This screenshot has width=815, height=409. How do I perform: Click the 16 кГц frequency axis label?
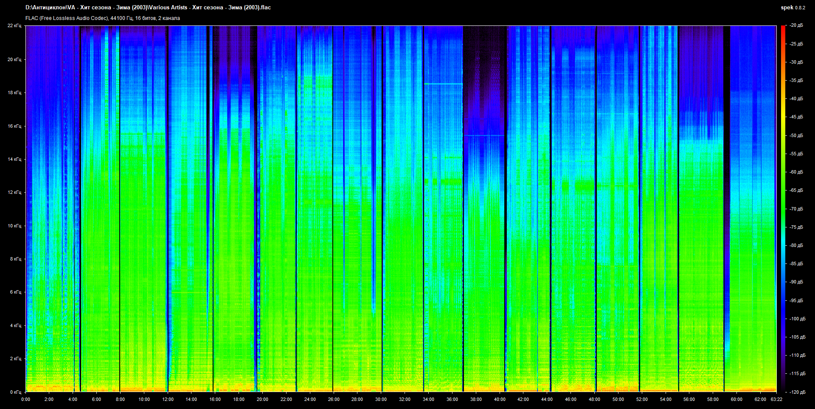point(14,126)
